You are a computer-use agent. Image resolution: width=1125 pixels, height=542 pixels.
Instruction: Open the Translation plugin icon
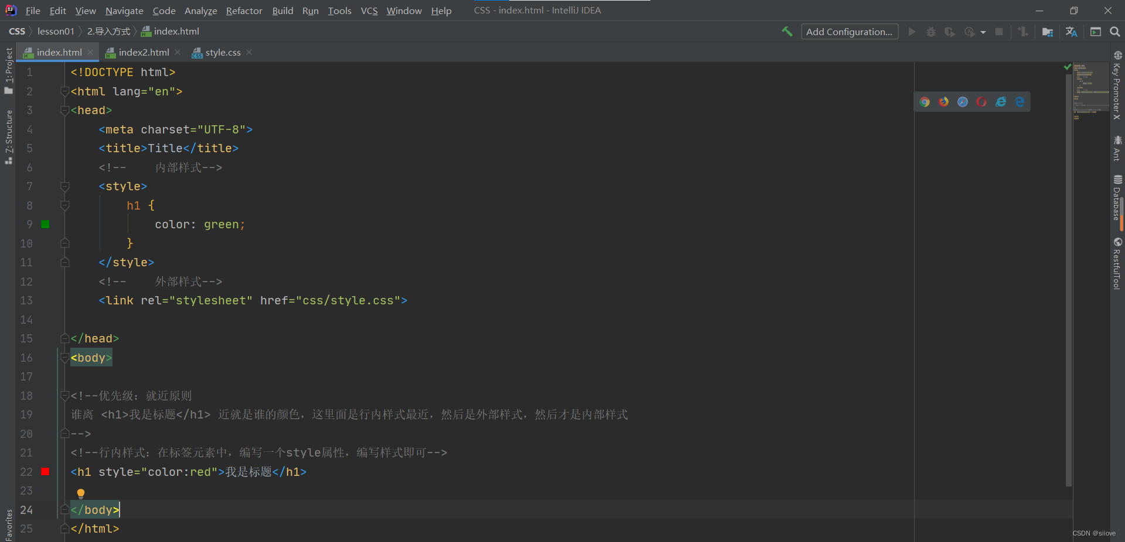[x=1071, y=32]
